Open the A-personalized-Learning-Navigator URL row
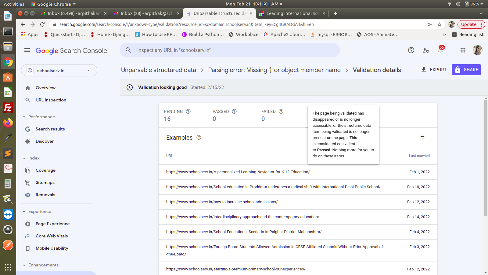 (x=298, y=172)
